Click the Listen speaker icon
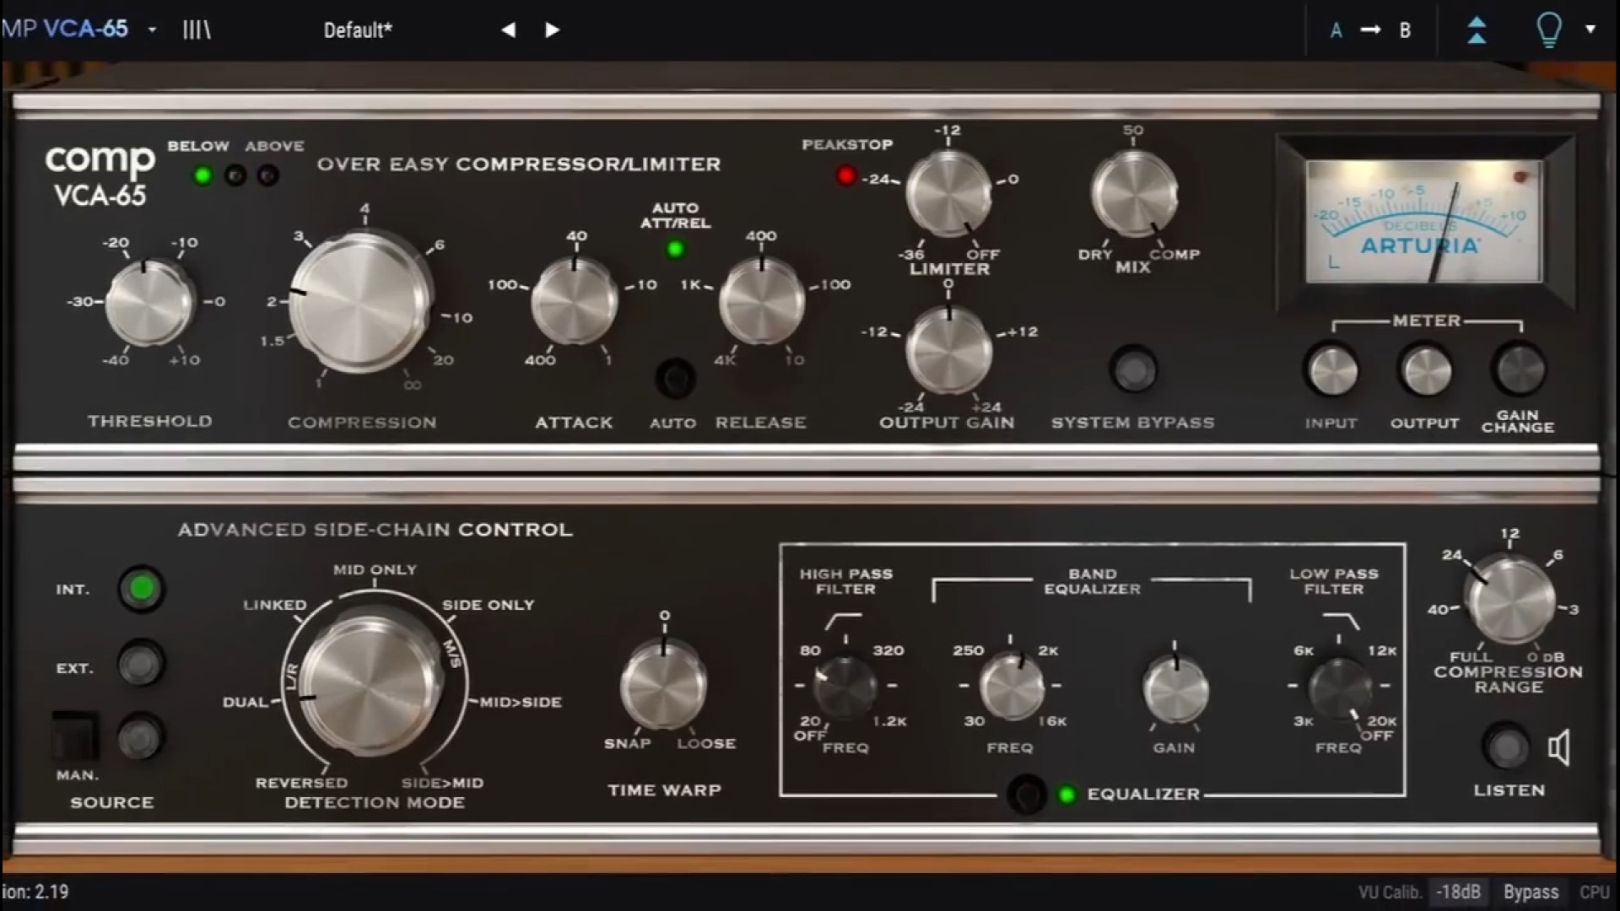The width and height of the screenshot is (1620, 911). [x=1559, y=747]
